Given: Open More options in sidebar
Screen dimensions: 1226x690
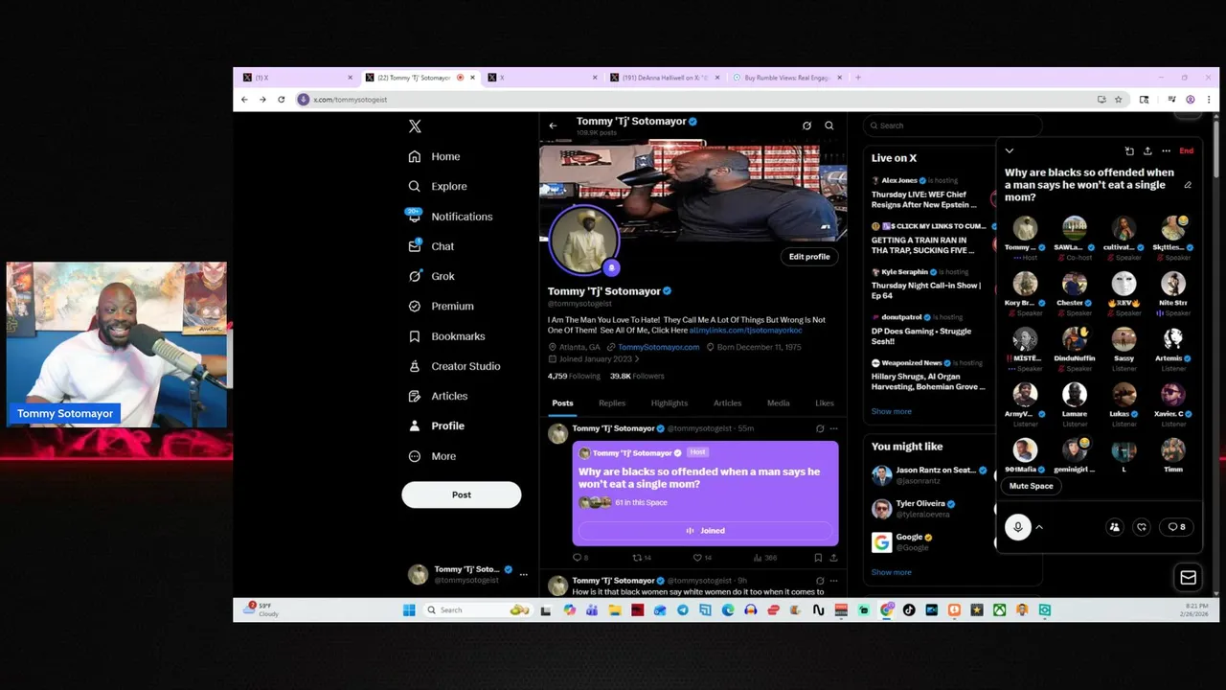Looking at the screenshot, I should [432, 456].
